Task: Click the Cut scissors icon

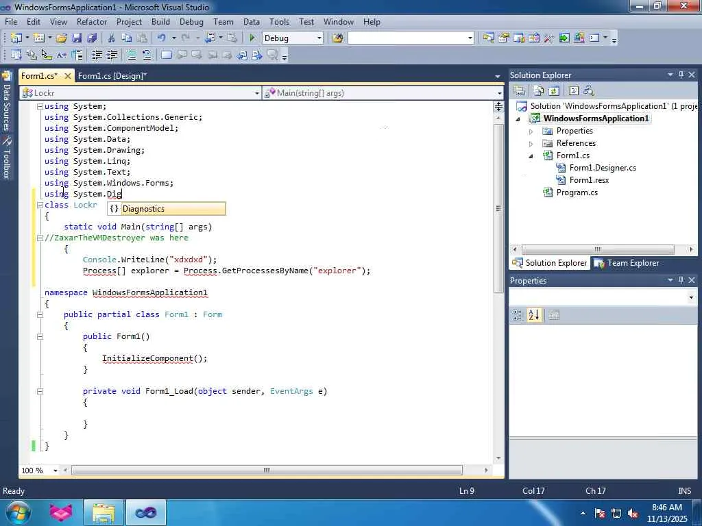Action: tap(112, 38)
